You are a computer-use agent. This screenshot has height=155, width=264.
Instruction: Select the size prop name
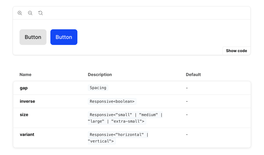pyautogui.click(x=24, y=115)
